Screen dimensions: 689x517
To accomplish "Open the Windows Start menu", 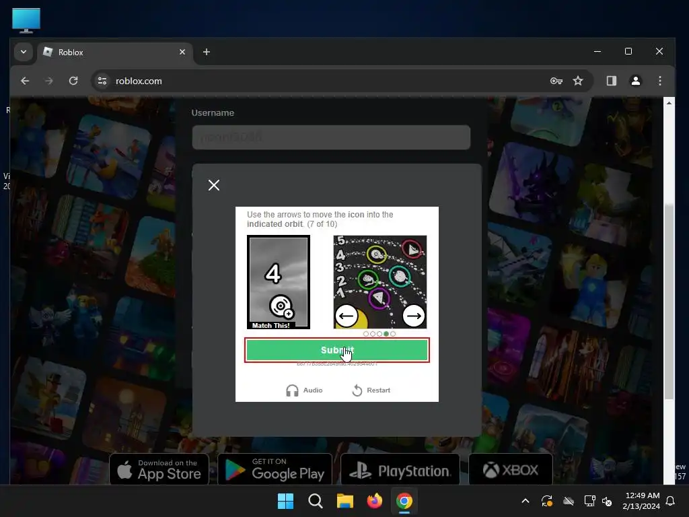I will pyautogui.click(x=285, y=501).
